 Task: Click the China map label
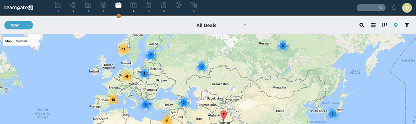pyautogui.click(x=280, y=111)
